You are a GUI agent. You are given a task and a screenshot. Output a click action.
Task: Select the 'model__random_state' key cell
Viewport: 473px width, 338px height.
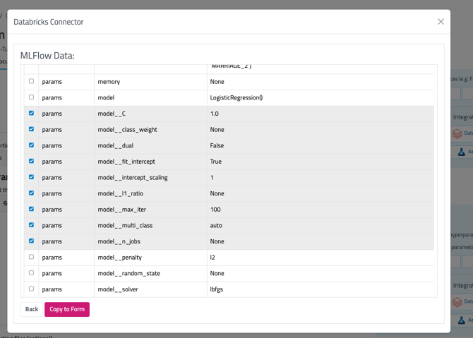tap(151, 274)
